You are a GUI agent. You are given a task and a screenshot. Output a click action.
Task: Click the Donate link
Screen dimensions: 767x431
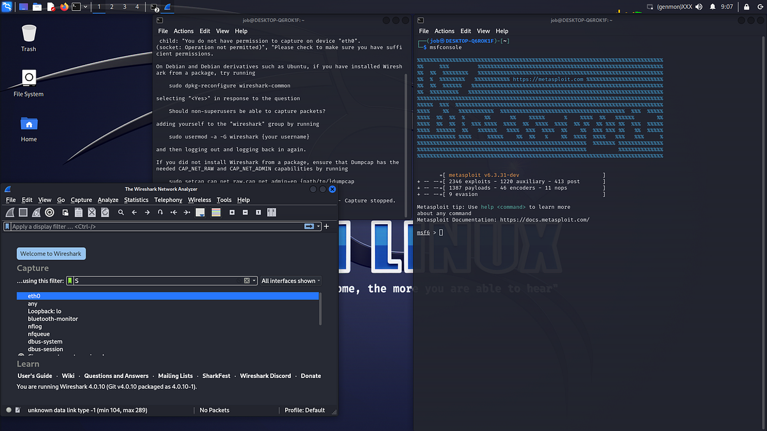point(311,375)
